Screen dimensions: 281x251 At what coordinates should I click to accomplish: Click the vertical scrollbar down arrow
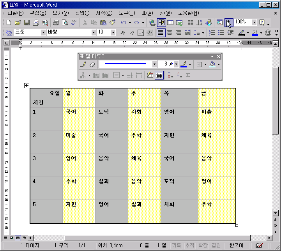tap(275, 213)
